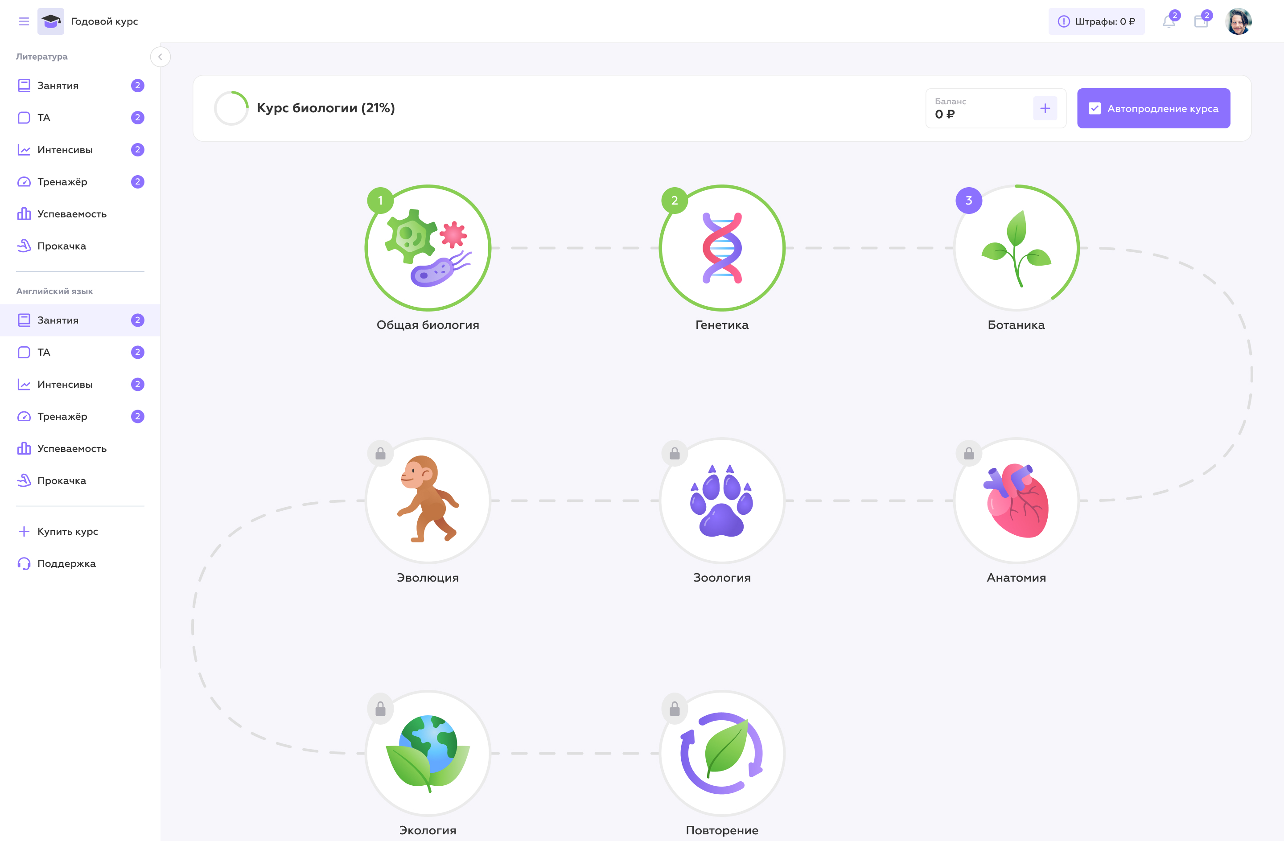Open the user profile avatar

(1239, 21)
